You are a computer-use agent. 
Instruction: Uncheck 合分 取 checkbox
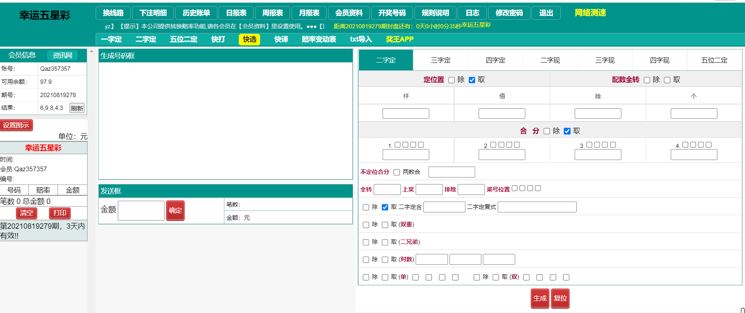pyautogui.click(x=567, y=131)
